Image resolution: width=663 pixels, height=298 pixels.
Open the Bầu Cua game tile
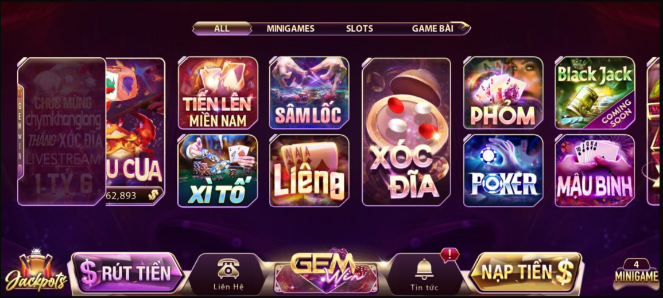(x=135, y=132)
